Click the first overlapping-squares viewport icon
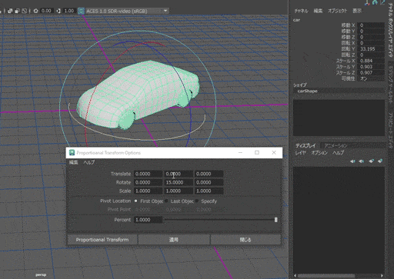Viewport: 394px width, 279px height. point(10,11)
